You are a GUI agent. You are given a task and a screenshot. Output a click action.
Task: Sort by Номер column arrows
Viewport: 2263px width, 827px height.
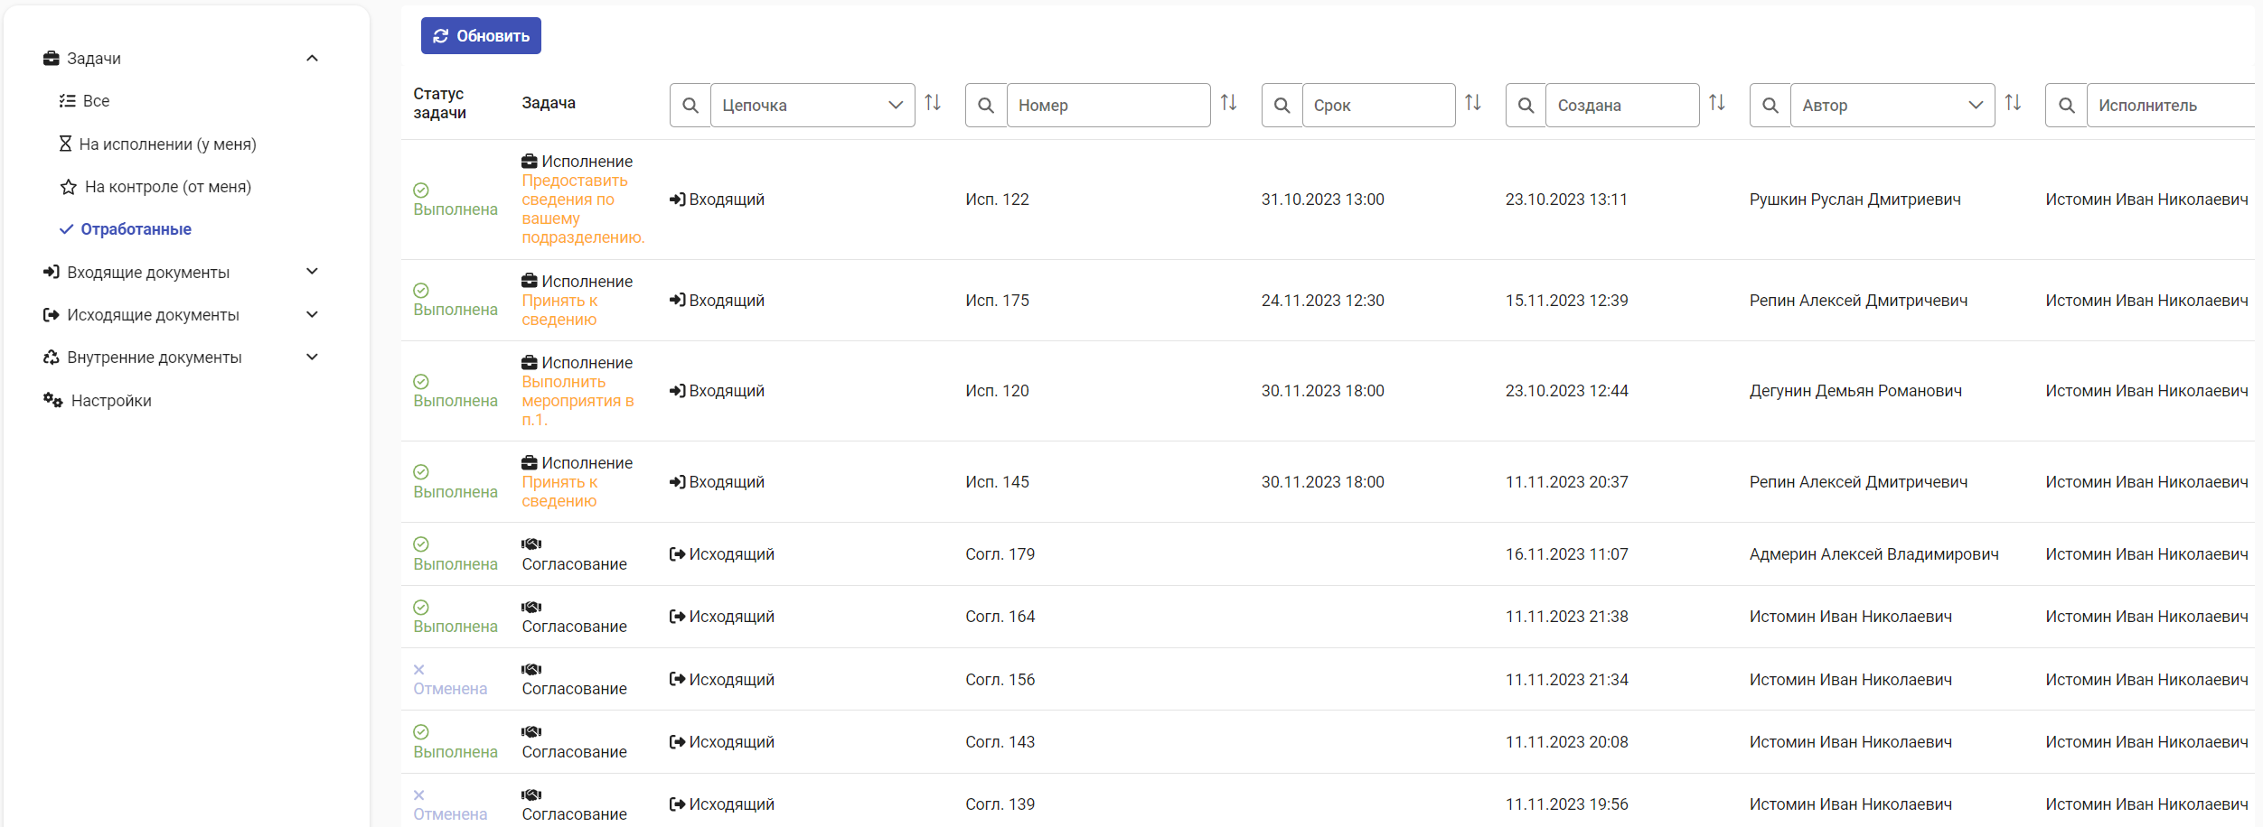coord(1229,103)
